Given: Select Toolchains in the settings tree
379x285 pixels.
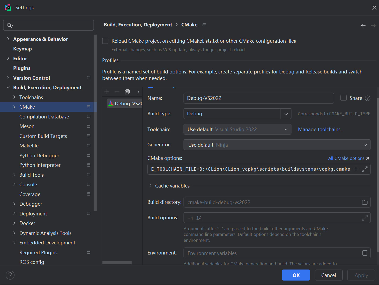Looking at the screenshot, I should pos(31,97).
